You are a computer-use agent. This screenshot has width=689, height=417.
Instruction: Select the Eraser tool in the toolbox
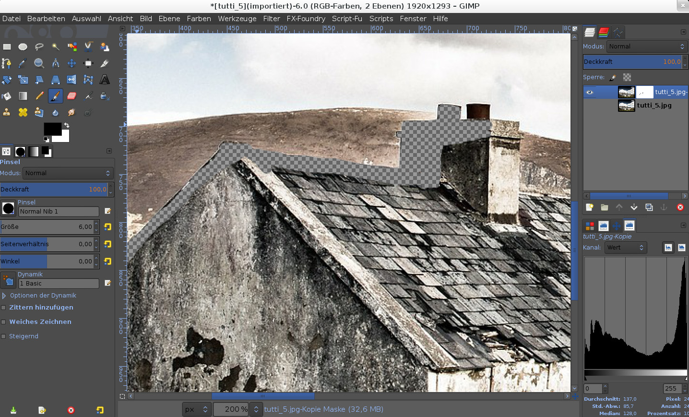pos(71,96)
